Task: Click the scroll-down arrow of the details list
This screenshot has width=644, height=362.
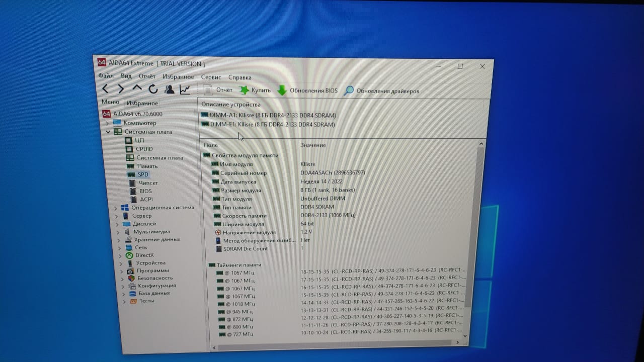Action: coord(464,336)
